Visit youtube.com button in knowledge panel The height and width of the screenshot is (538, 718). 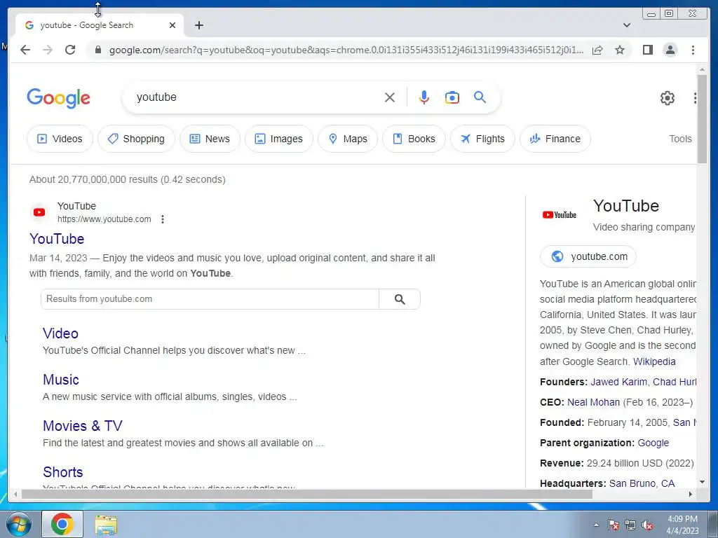click(588, 256)
